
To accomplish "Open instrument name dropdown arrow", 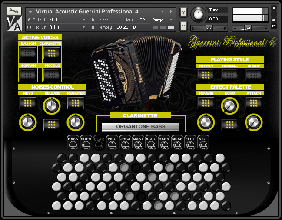I will [30, 12].
